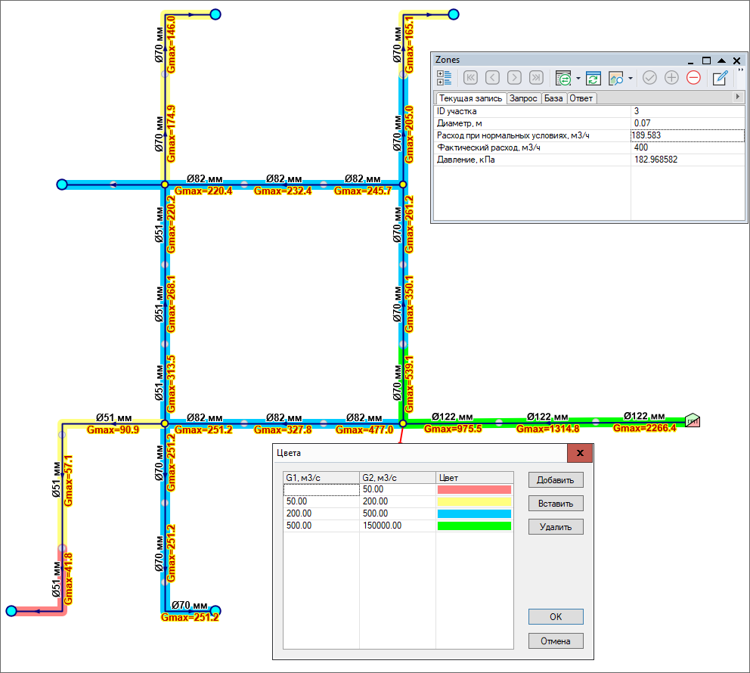Open the База tab
Viewport: 750px width, 673px height.
tap(553, 98)
